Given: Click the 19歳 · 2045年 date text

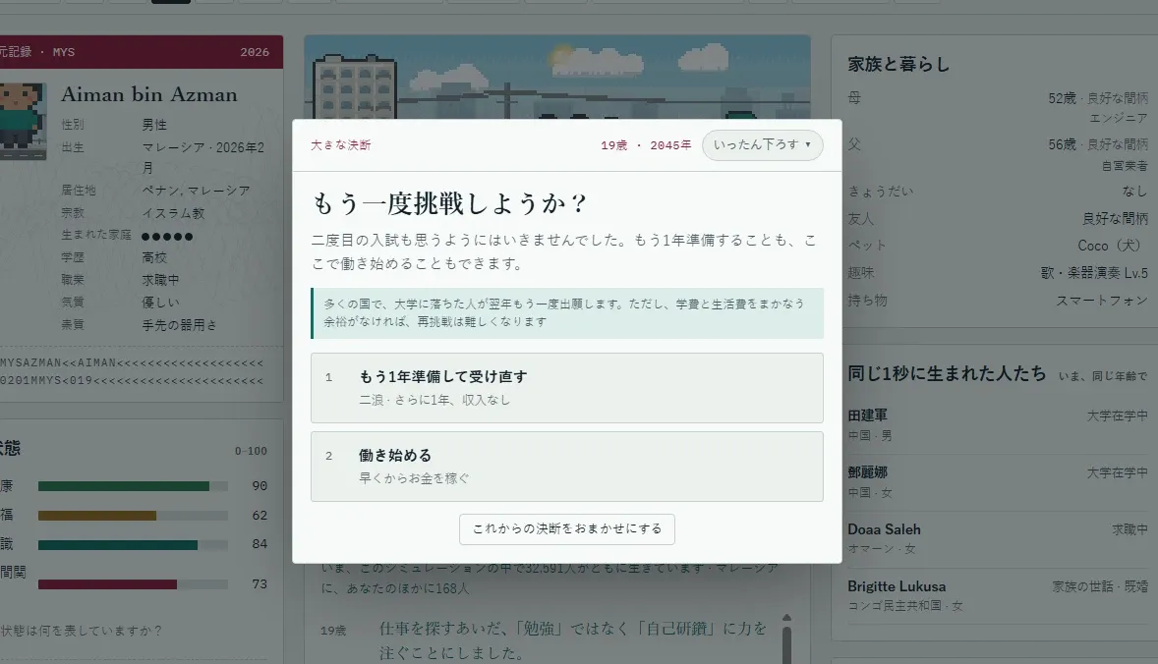Looking at the screenshot, I should (646, 145).
